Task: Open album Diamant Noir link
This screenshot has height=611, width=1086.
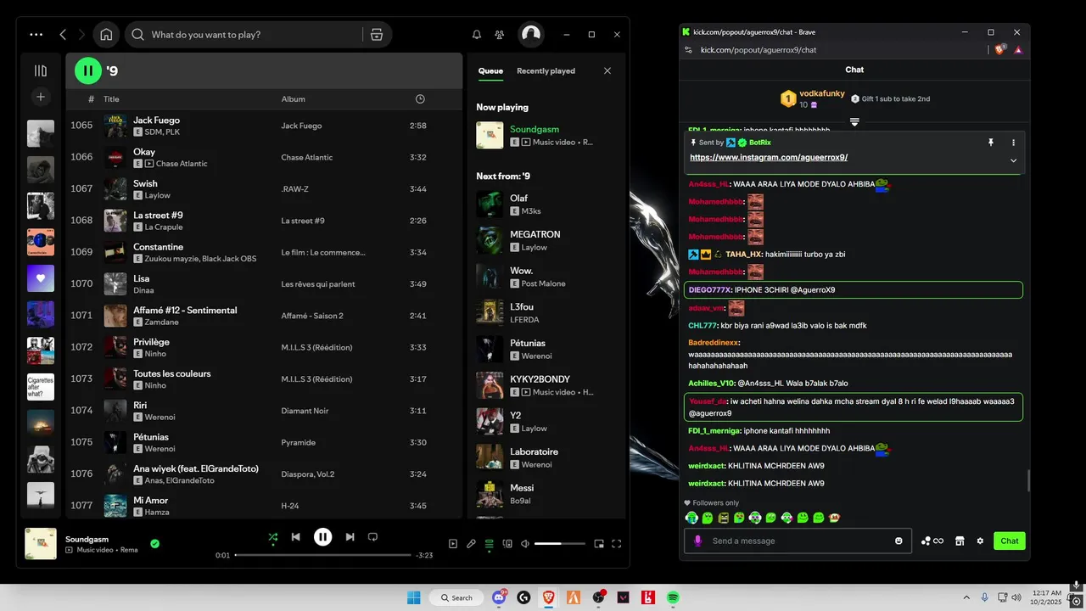Action: click(305, 411)
